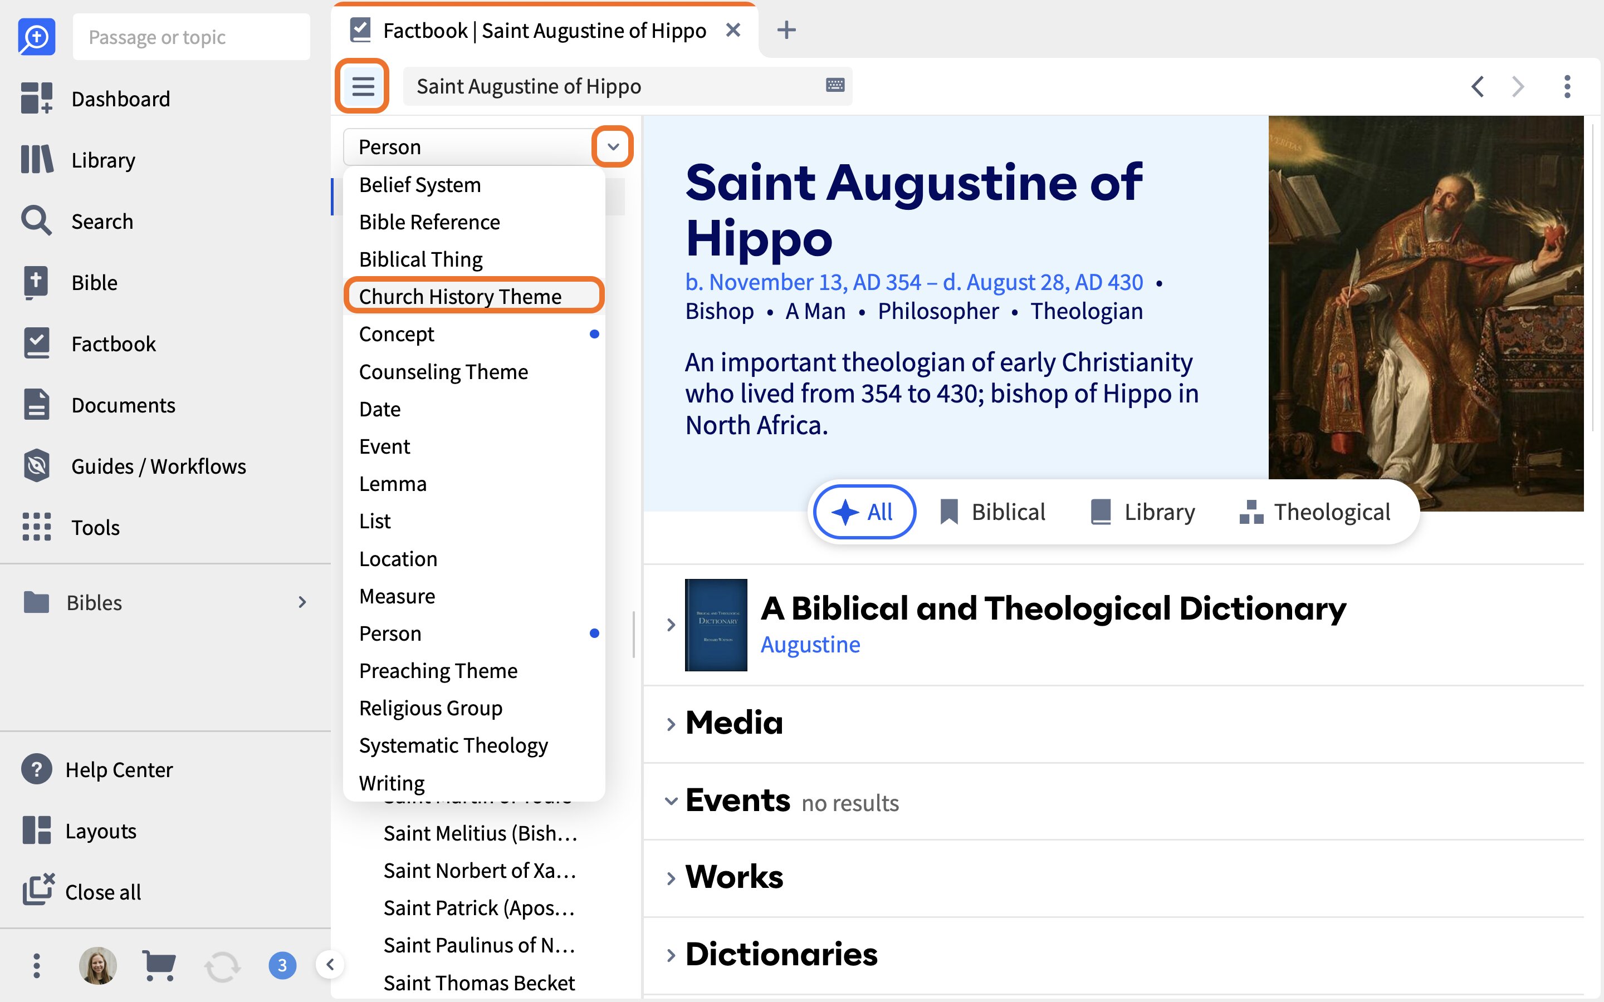The image size is (1604, 1002).
Task: Choose Writing from the category list
Action: 475,783
